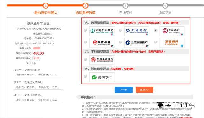Click the 其他缴费通道 section header
The height and width of the screenshot is (118, 204).
[135, 69]
